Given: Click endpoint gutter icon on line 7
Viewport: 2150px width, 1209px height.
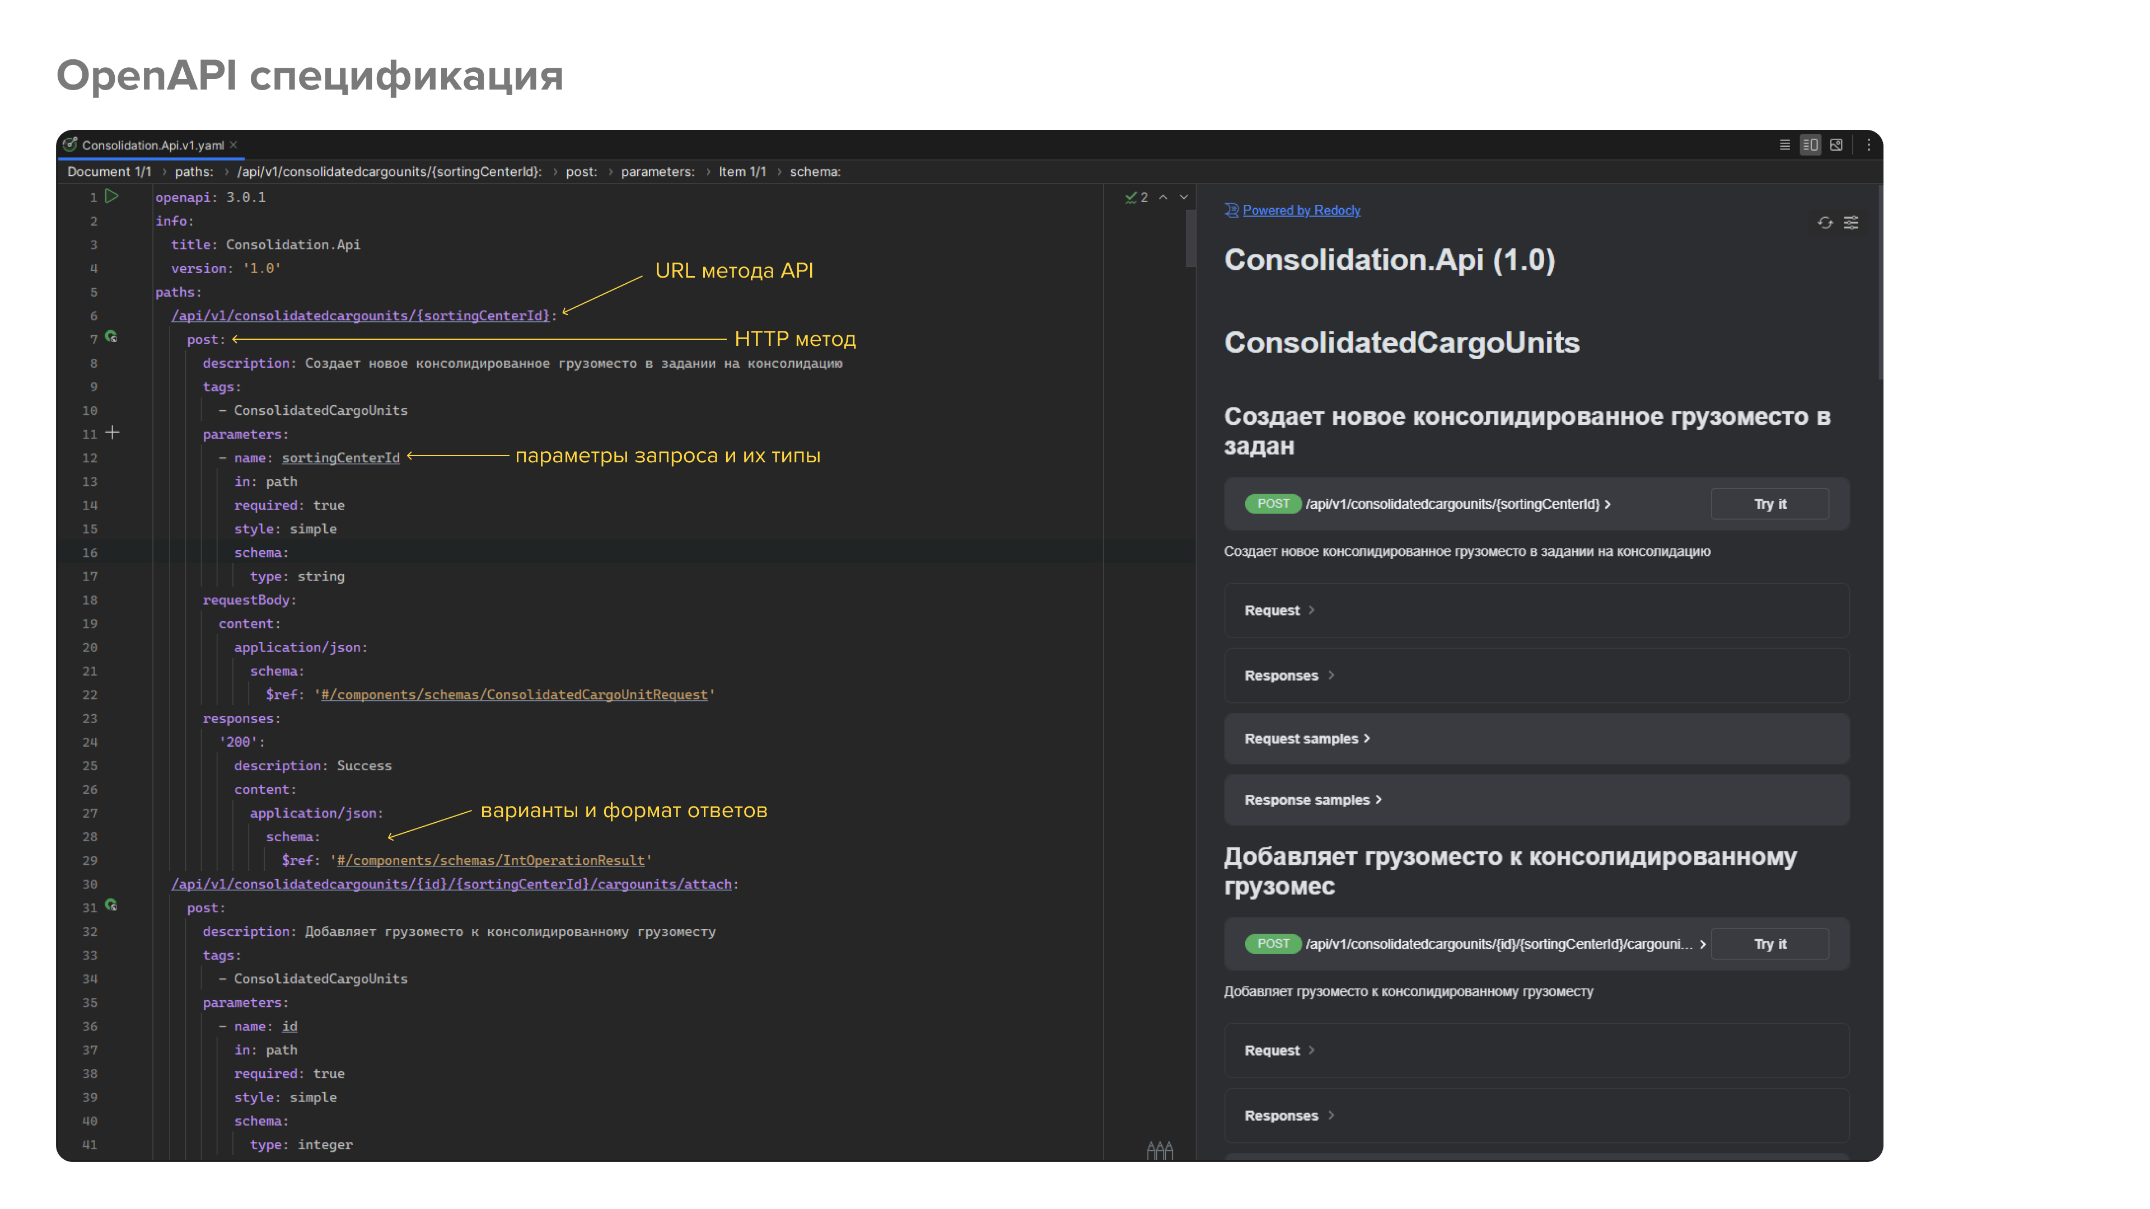Looking at the screenshot, I should (x=111, y=337).
